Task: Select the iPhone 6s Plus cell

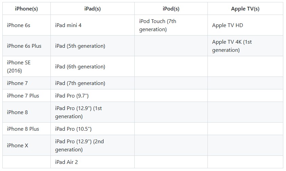Action: click(24, 46)
